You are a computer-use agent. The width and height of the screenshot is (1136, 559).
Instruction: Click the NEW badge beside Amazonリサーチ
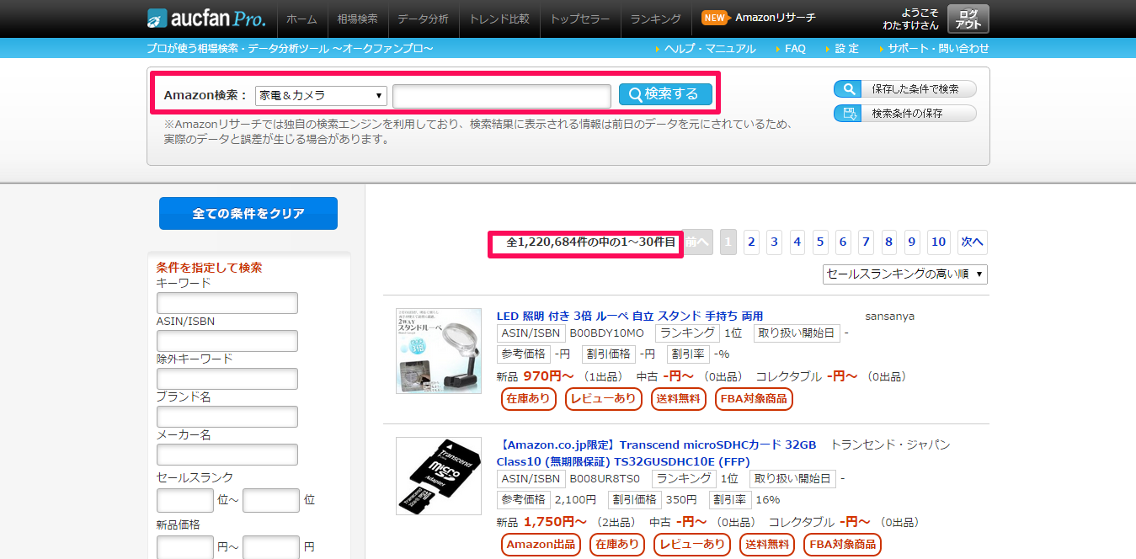[x=714, y=18]
